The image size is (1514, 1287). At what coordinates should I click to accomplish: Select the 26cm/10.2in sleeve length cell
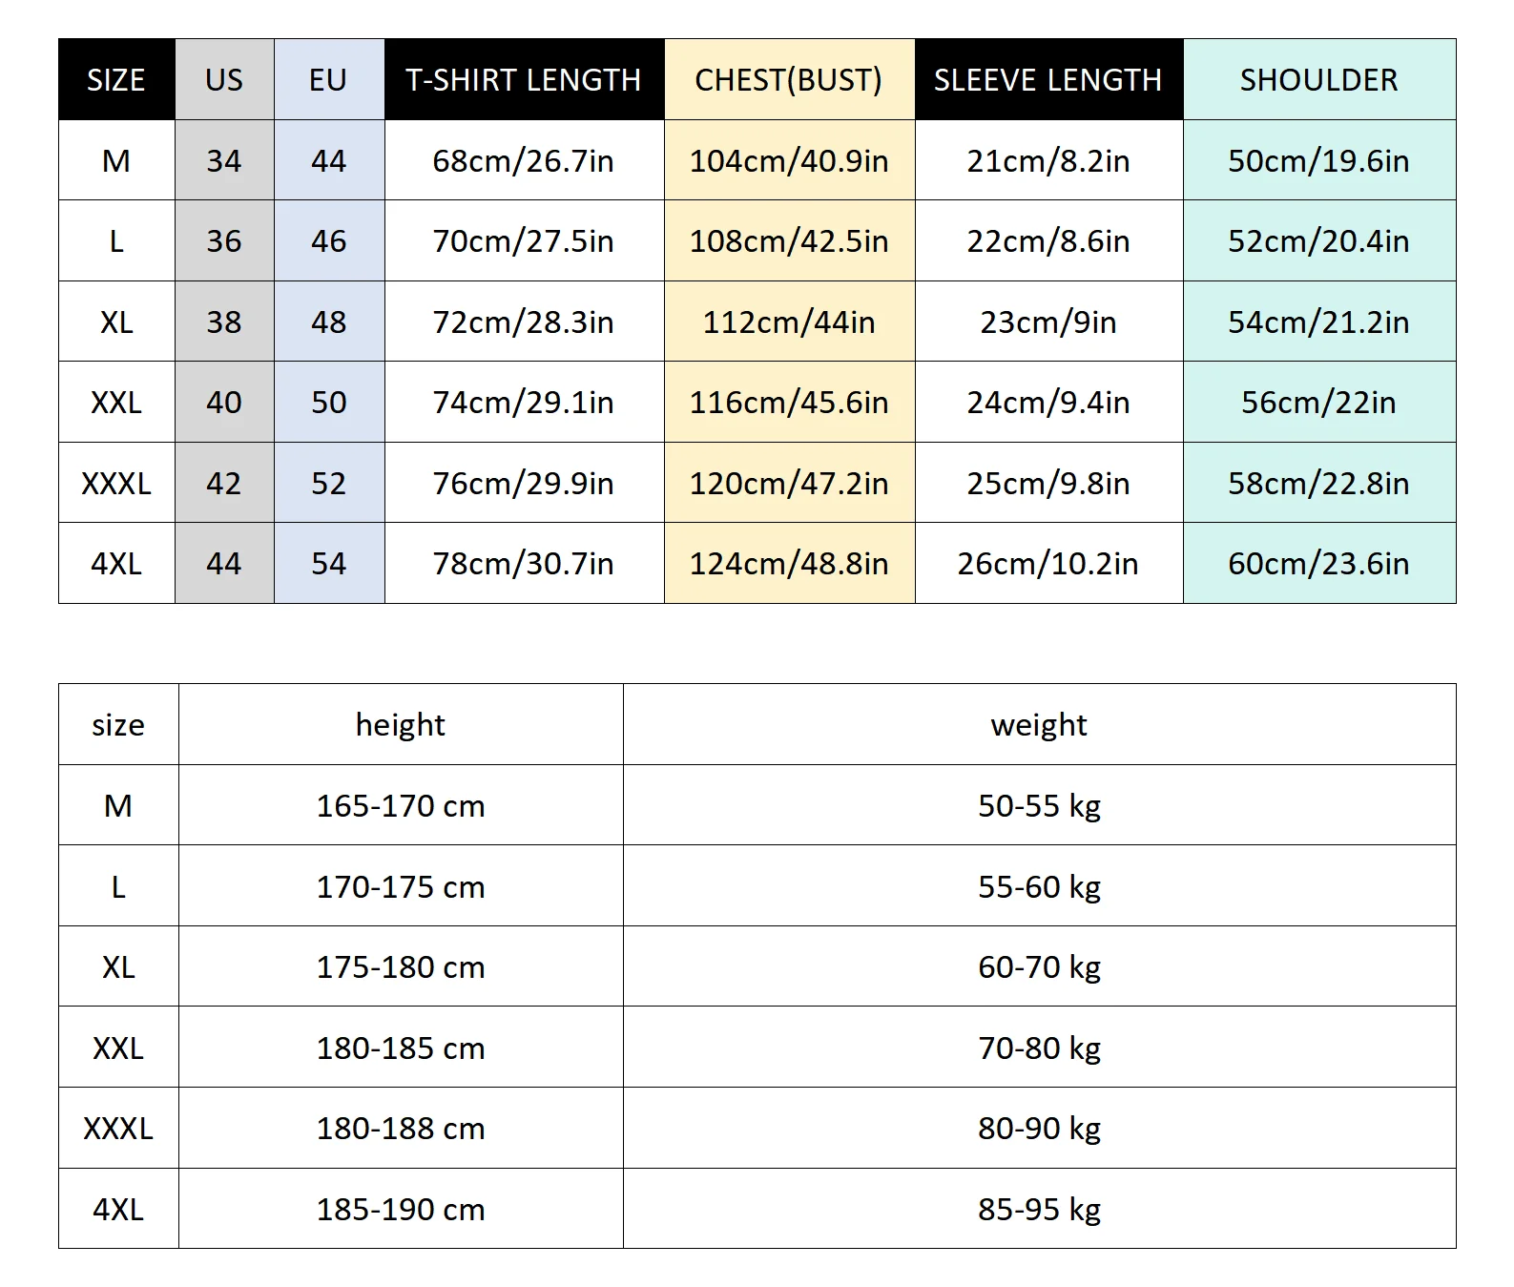point(1047,564)
